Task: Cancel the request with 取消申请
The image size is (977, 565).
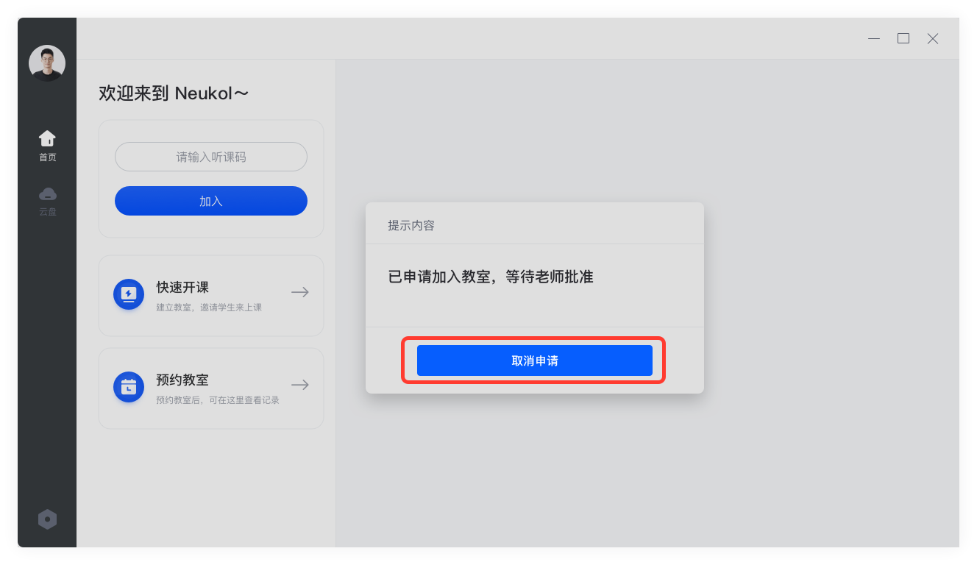Action: click(535, 360)
